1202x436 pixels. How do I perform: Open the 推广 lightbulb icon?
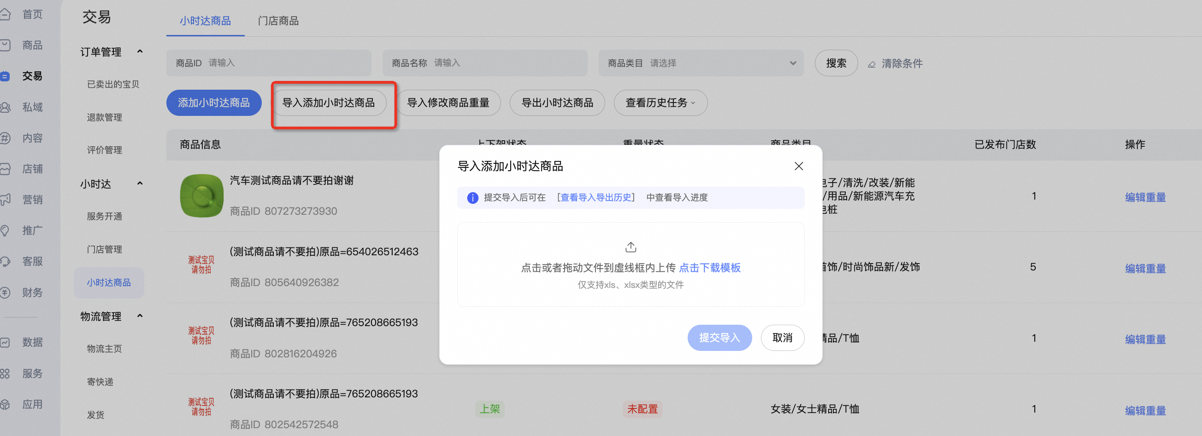(x=5, y=230)
